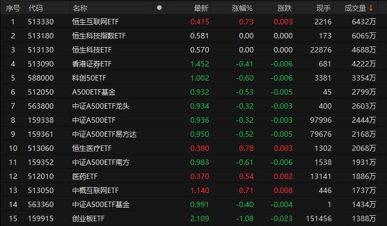Image resolution: width=387 pixels, height=226 pixels.
Task: Click code 513090
Action: (41, 64)
